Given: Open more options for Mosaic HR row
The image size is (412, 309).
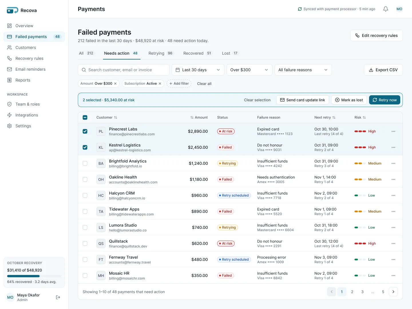Looking at the screenshot, I should (x=393, y=276).
